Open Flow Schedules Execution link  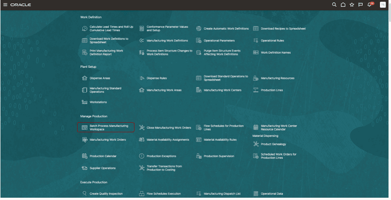[x=163, y=194]
